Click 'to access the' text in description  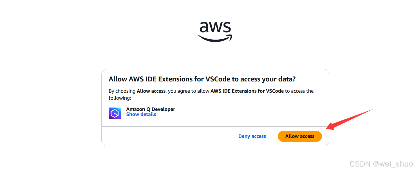[x=300, y=91]
